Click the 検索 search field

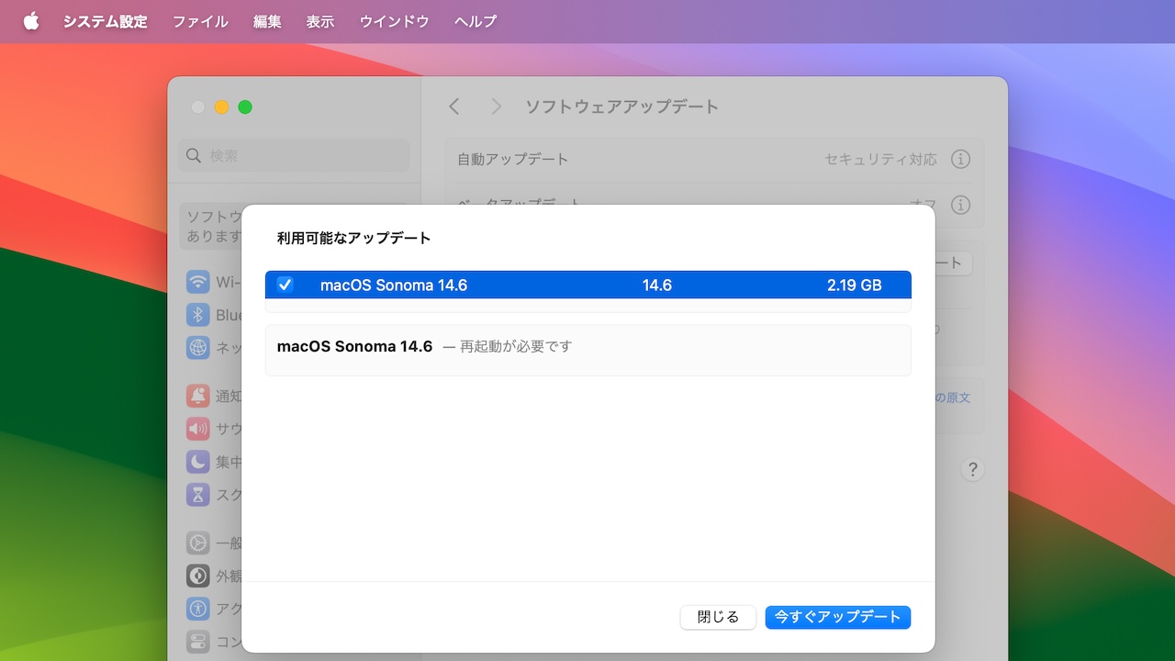click(x=294, y=156)
